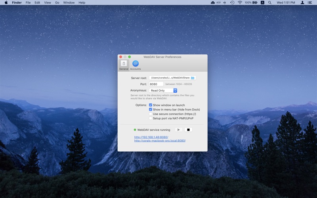Screen dimensions: 317x198
Task: Click the 'WebDAV Server Preferences' window title
Action: point(162,57)
